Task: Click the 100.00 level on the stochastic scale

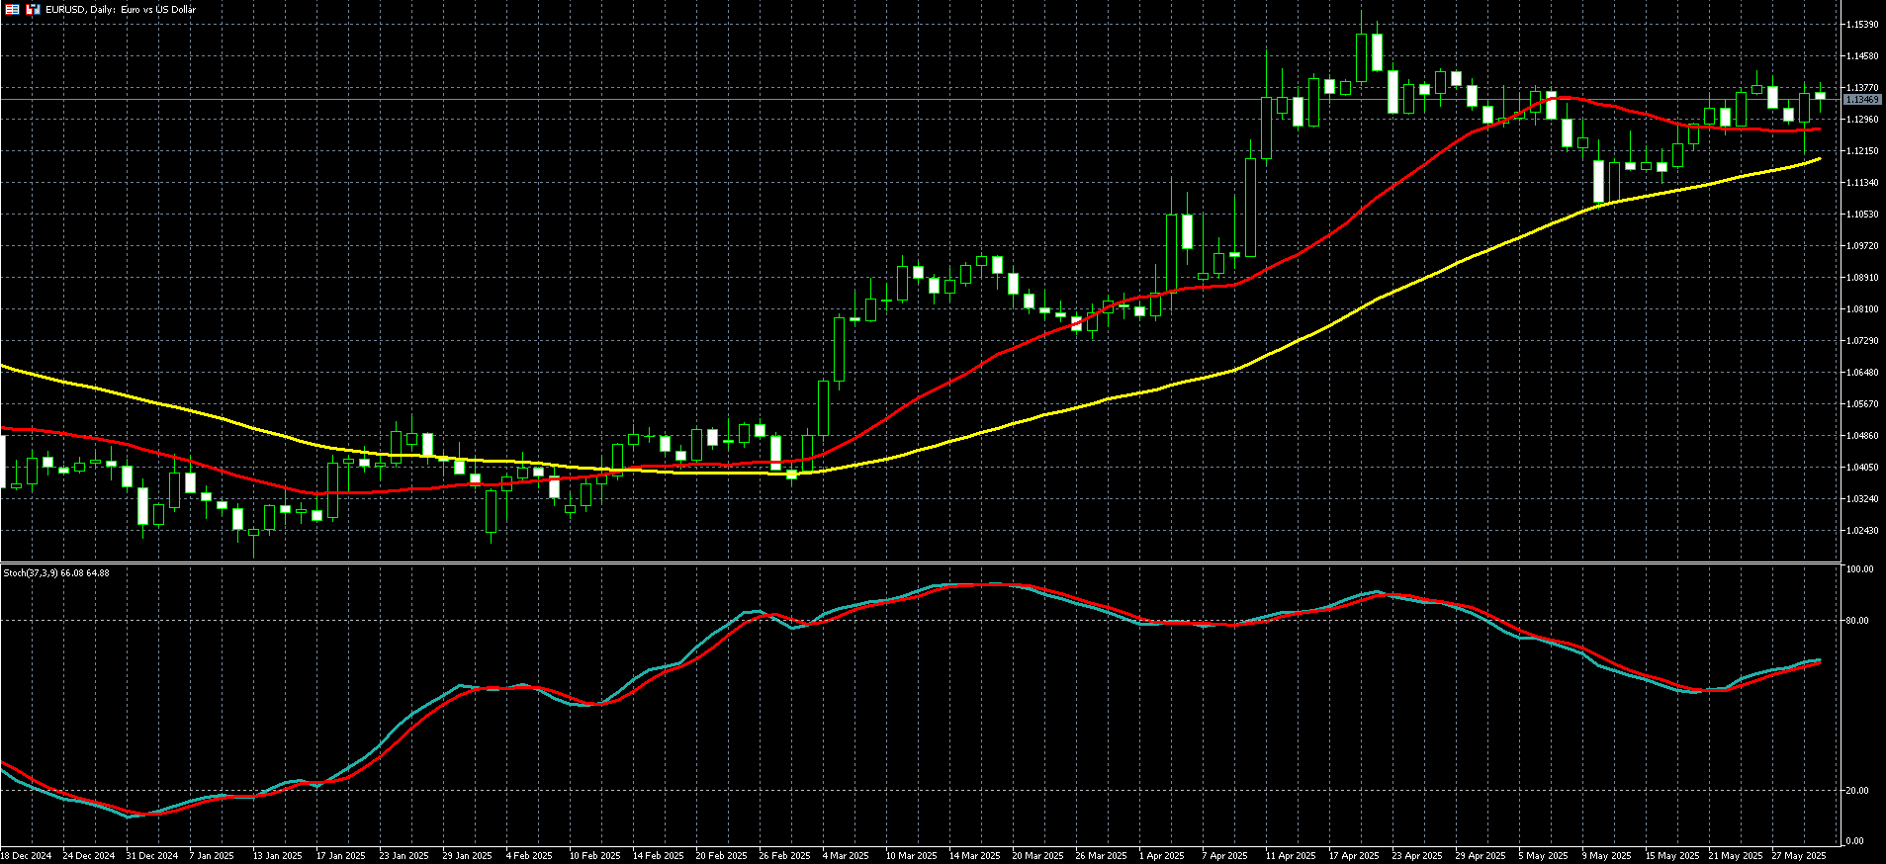Action: coord(1859,569)
